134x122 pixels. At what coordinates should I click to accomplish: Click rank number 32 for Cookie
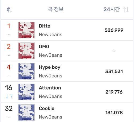(9, 108)
